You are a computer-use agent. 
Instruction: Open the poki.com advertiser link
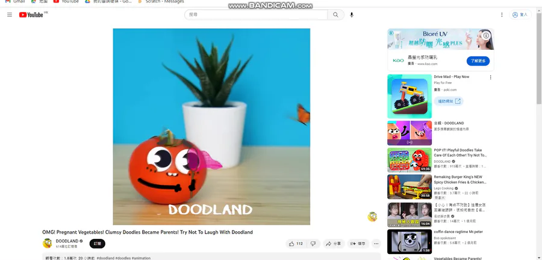tap(450, 89)
